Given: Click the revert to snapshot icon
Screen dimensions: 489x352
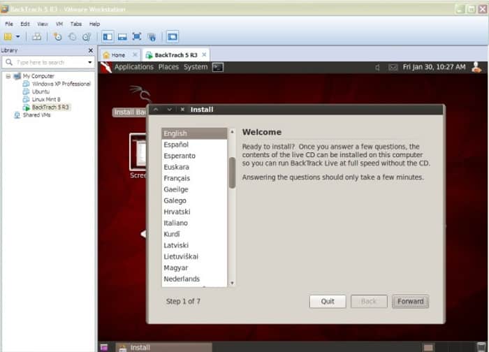Looking at the screenshot, I should point(72,37).
